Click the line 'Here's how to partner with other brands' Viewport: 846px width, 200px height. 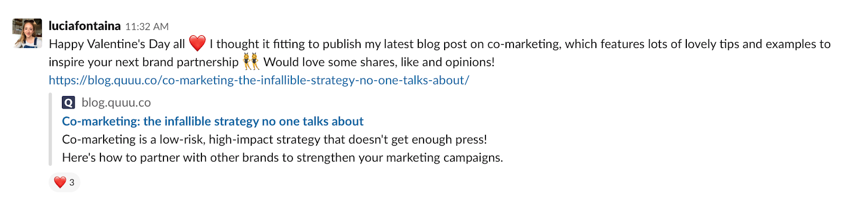coord(282,157)
